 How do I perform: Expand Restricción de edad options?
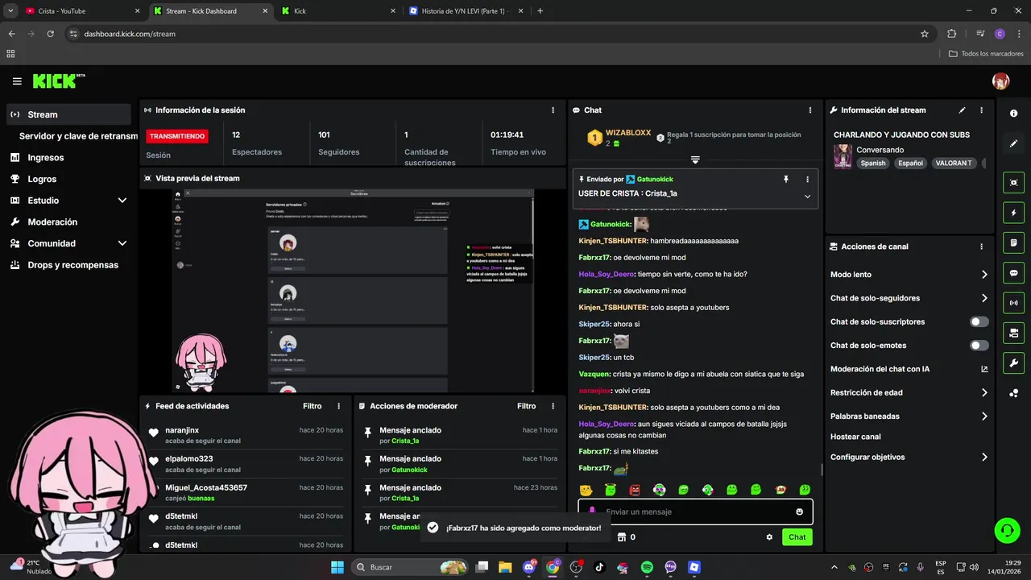(x=984, y=393)
